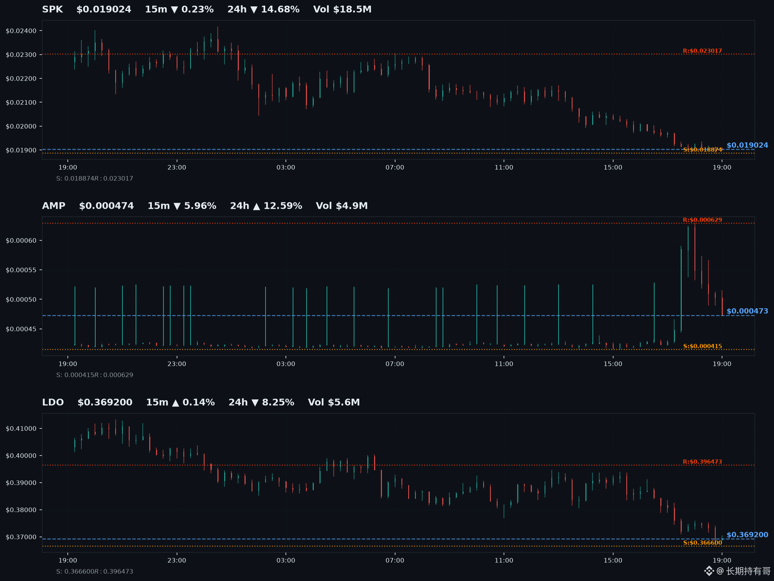Click the "$0.39000" y-axis label
This screenshot has height=581, width=774.
[x=21, y=483]
